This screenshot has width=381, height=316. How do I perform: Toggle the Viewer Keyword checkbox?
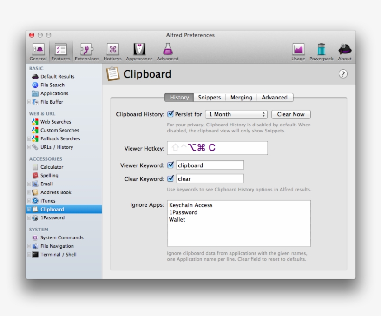click(x=171, y=165)
